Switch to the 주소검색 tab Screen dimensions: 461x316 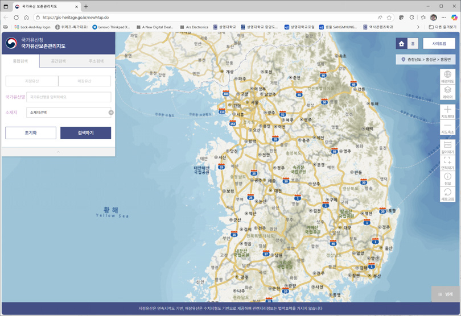[x=96, y=61]
